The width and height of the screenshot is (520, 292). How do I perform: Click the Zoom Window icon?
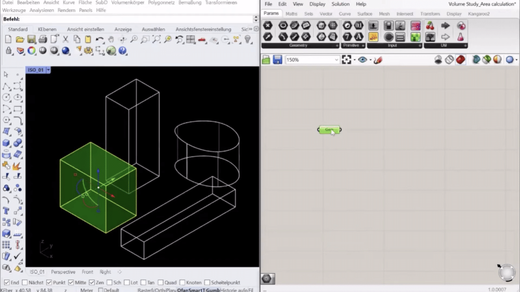(x=145, y=39)
